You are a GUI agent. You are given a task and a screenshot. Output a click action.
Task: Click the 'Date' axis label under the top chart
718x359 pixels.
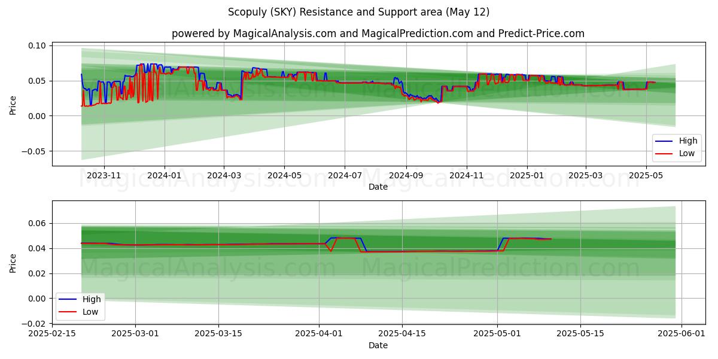tap(378, 187)
